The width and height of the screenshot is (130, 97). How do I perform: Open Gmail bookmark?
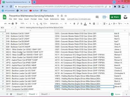click(x=24, y=11)
